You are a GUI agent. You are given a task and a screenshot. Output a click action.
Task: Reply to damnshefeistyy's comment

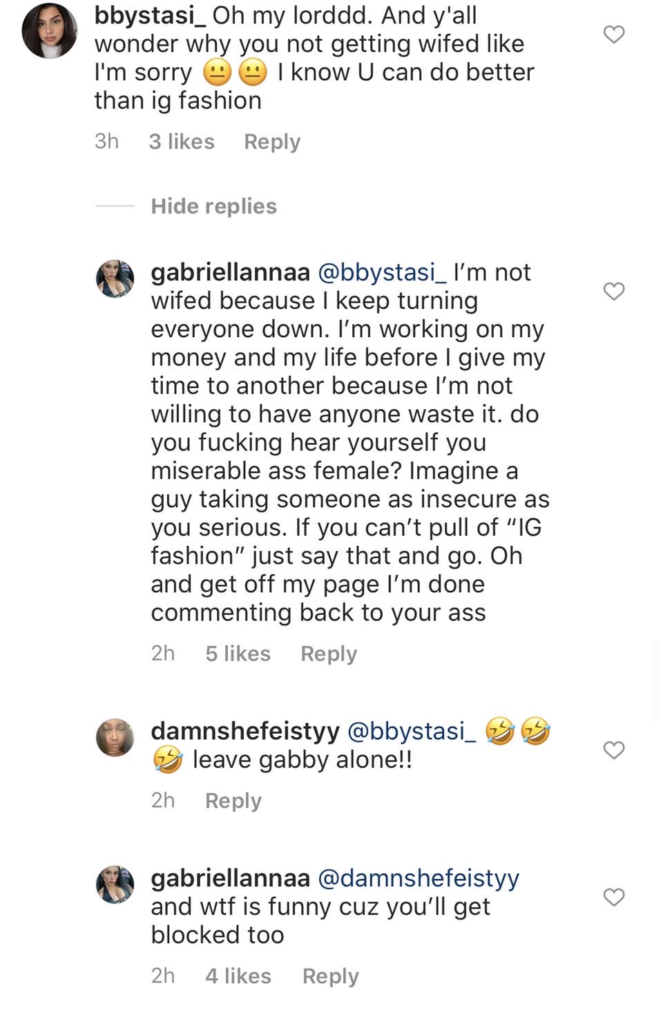coord(233,801)
